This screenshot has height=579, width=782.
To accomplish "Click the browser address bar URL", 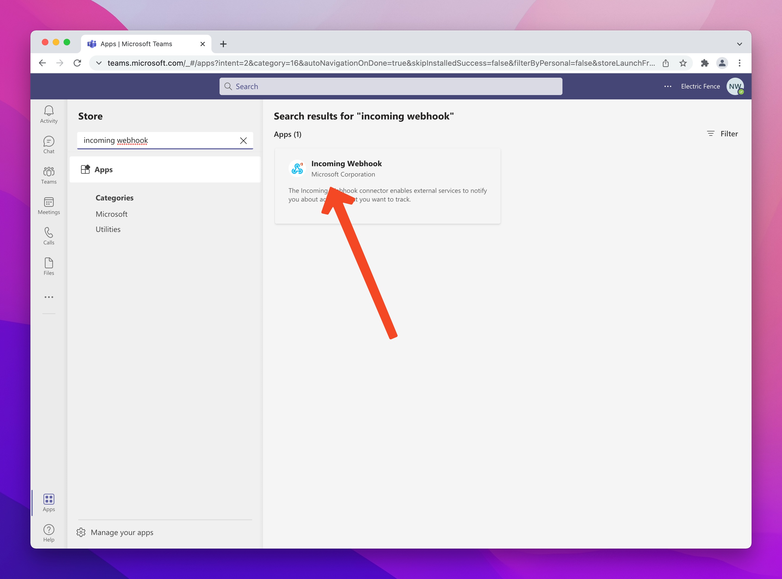I will tap(381, 63).
